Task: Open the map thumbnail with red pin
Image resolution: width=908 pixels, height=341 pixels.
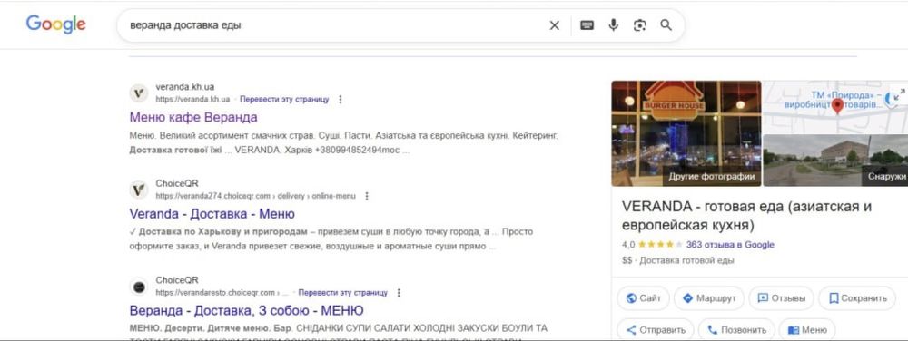Action: [x=835, y=107]
